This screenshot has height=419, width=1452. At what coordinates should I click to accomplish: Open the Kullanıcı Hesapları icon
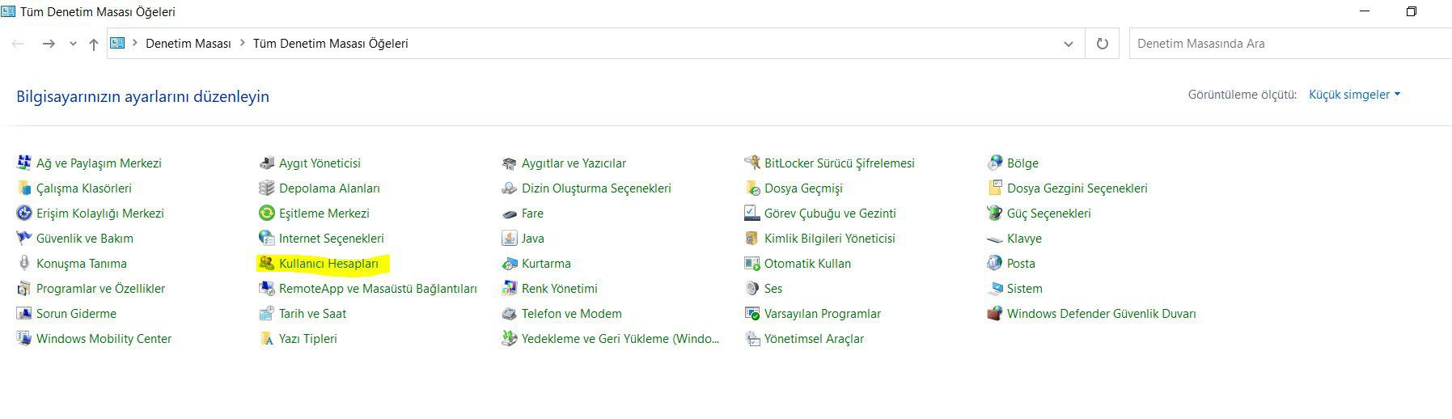(266, 263)
